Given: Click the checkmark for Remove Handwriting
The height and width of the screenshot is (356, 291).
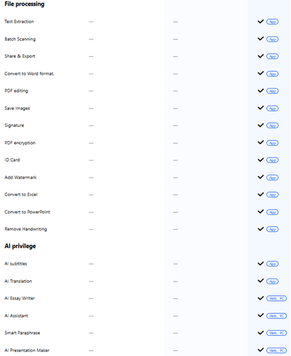Looking at the screenshot, I should [261, 229].
